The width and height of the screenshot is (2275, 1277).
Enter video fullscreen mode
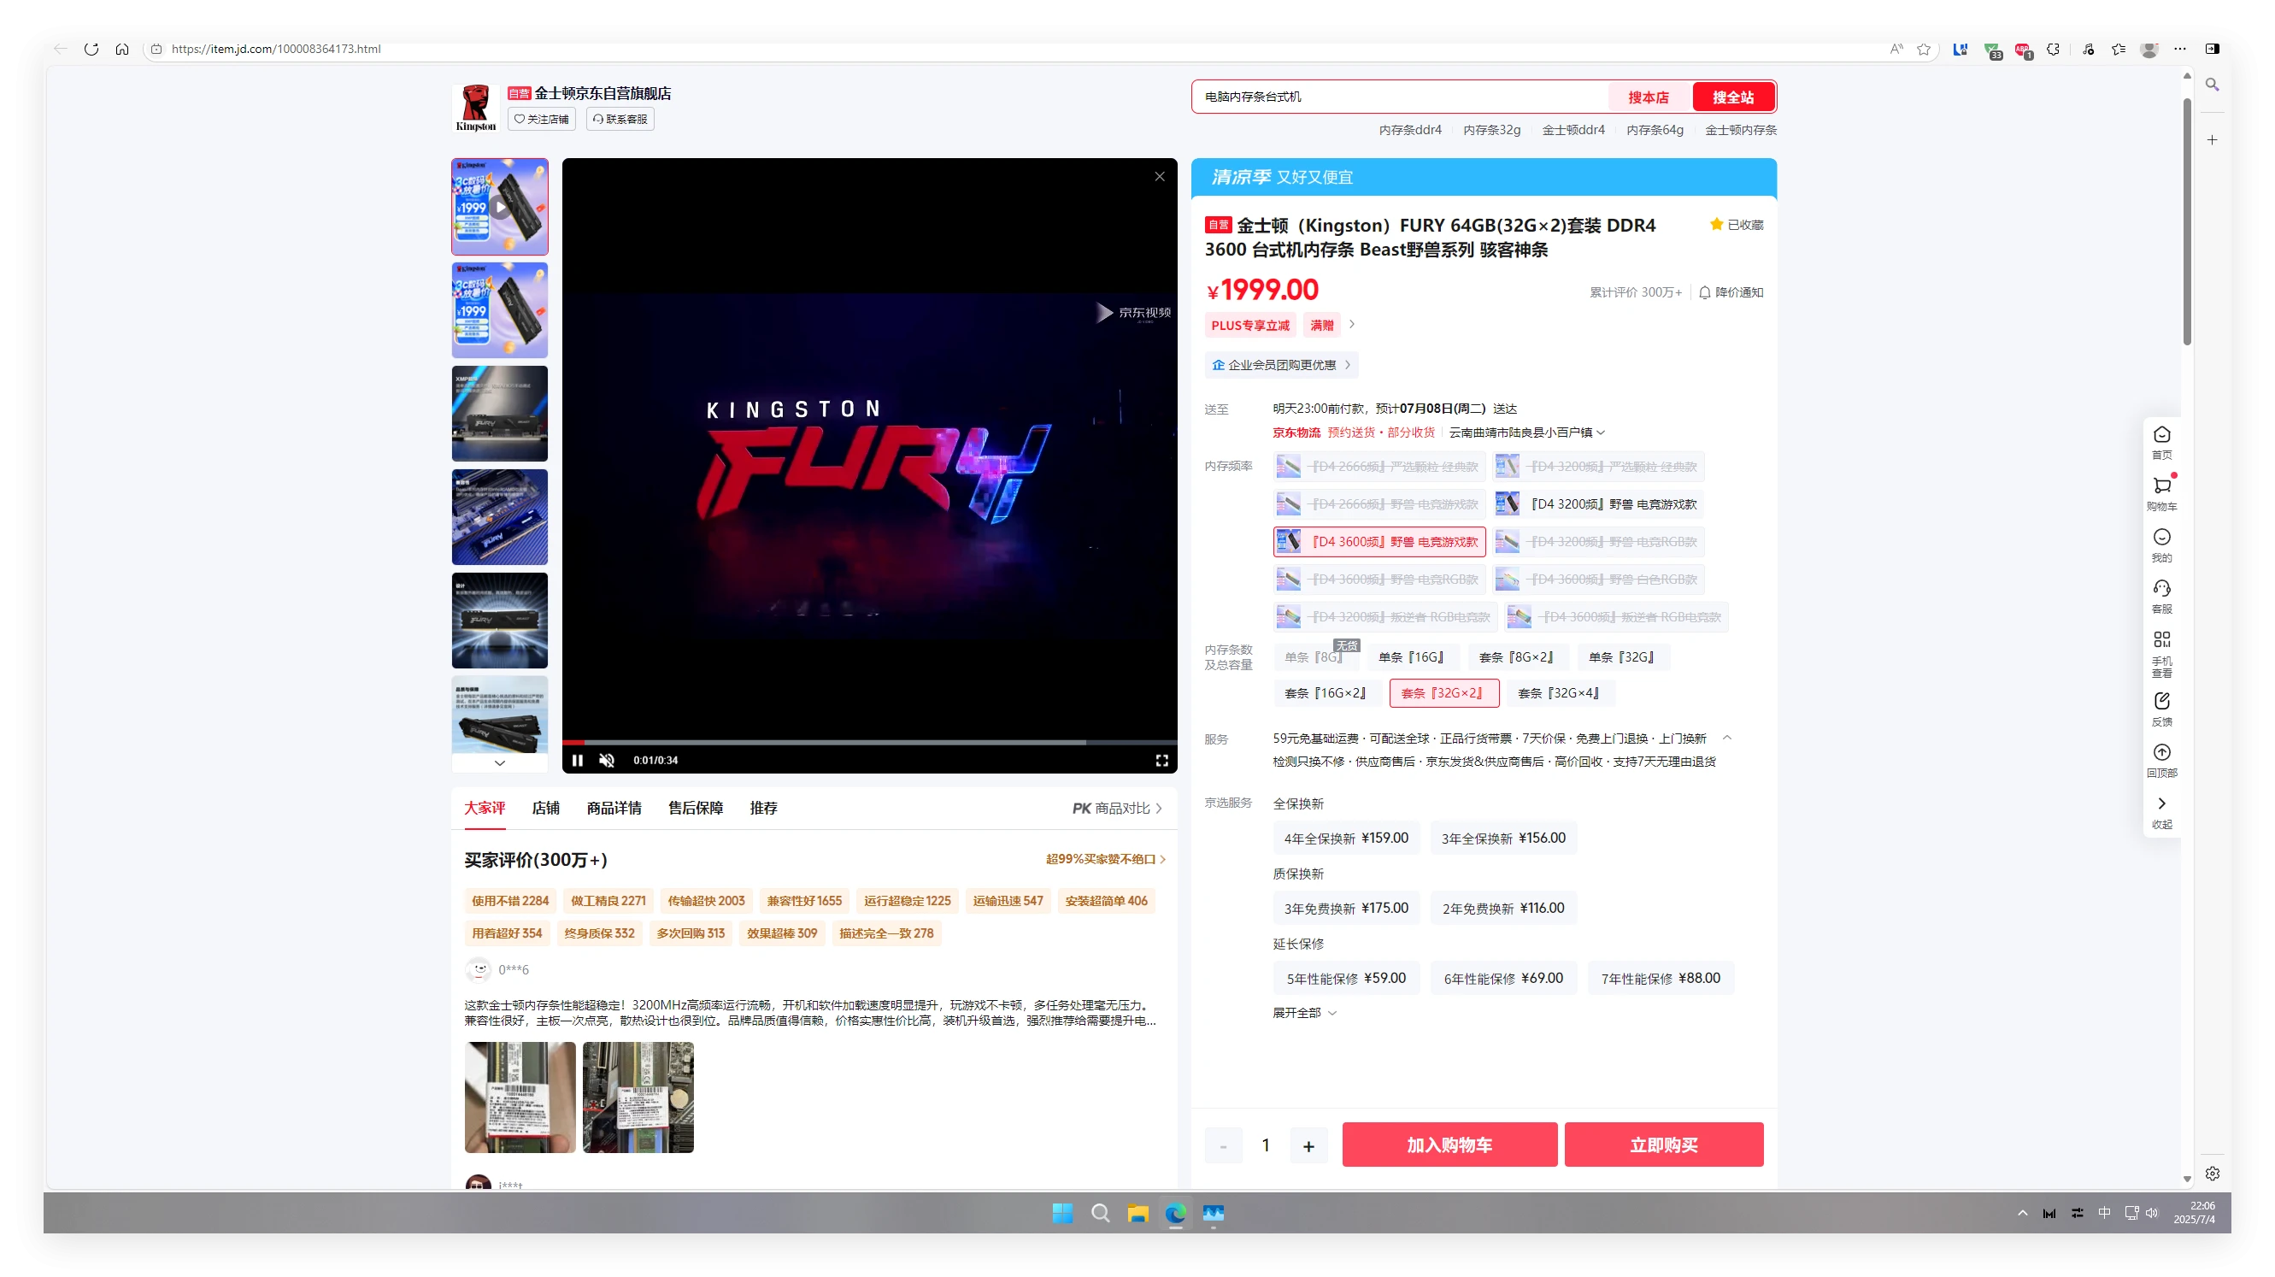[x=1162, y=761]
